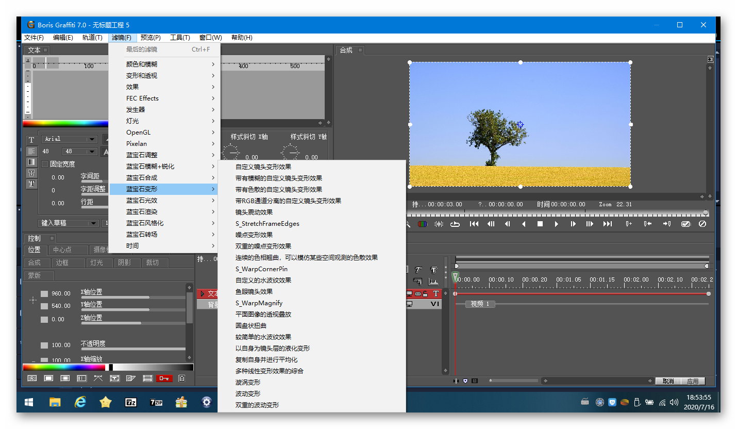Screen dimensions: 737x429
Task: Open the 键入草稿 dropdown
Action: point(69,223)
